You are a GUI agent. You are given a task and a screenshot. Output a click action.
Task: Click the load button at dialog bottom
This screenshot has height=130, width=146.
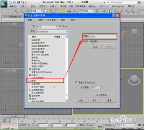pos(82,101)
